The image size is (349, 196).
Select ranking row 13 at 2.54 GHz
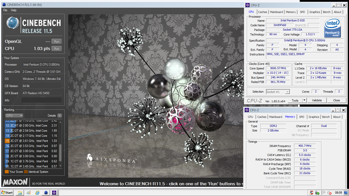(31, 131)
